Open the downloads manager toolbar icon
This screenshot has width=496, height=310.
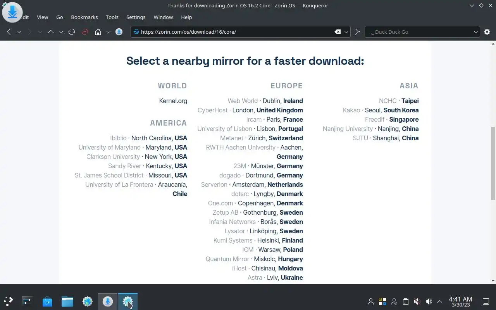[x=119, y=32]
